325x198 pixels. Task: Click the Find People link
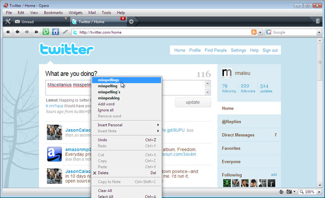coord(216,50)
